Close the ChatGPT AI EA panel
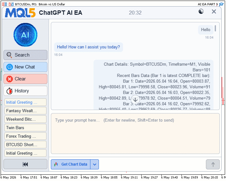226x181 pixels. coord(214,11)
